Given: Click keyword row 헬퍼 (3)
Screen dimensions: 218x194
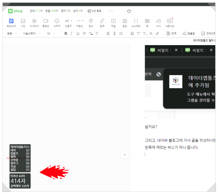Looking at the screenshot, I should [20, 156].
